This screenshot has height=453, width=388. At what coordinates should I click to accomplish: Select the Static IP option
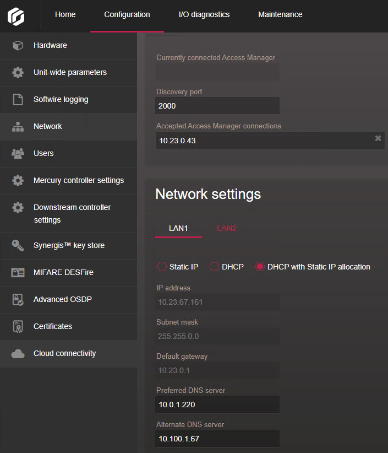pos(162,266)
